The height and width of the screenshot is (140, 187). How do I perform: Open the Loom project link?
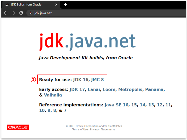tap(109, 89)
